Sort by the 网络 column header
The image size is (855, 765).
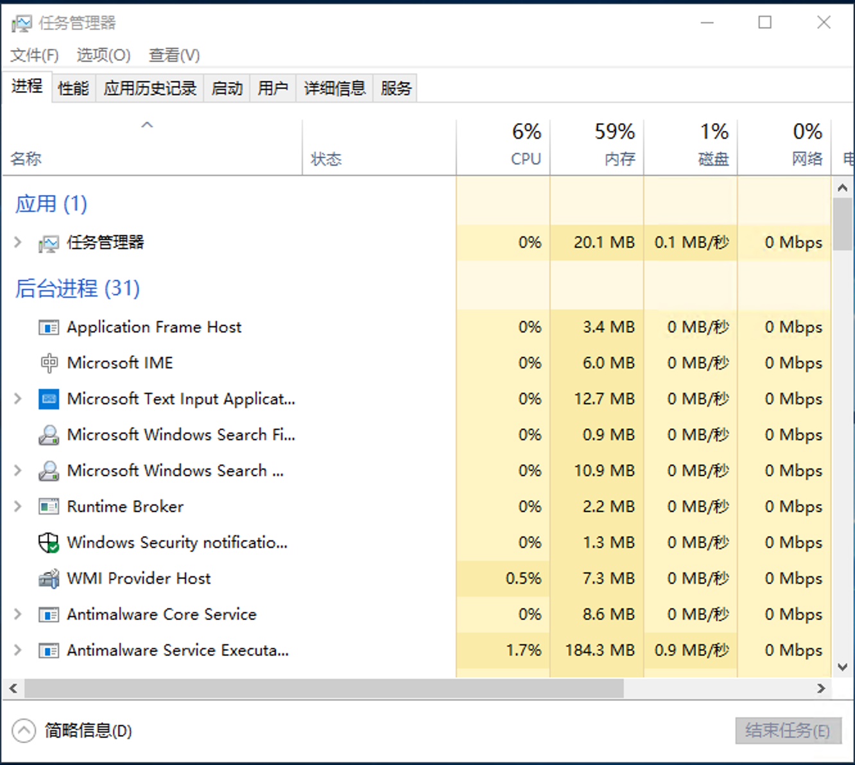pos(784,148)
